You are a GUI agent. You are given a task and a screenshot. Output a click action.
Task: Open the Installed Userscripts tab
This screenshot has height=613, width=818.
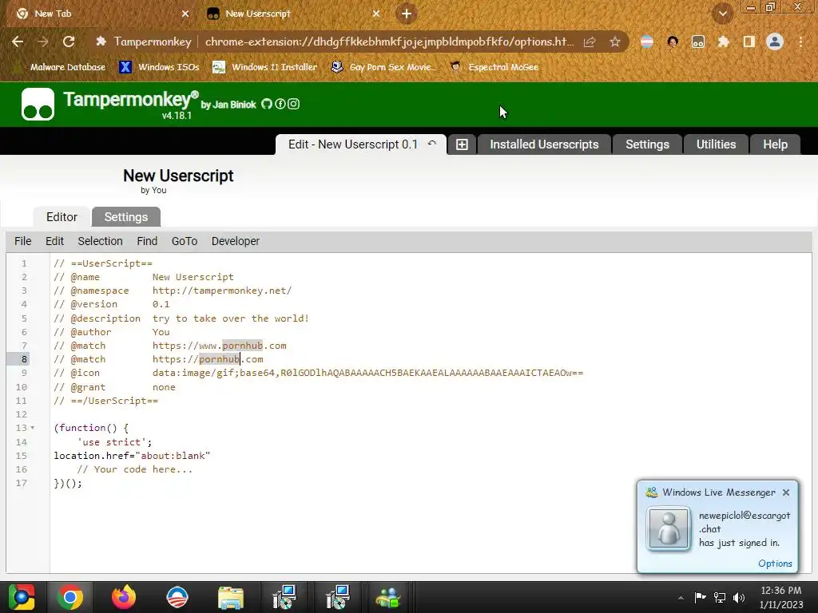point(544,144)
